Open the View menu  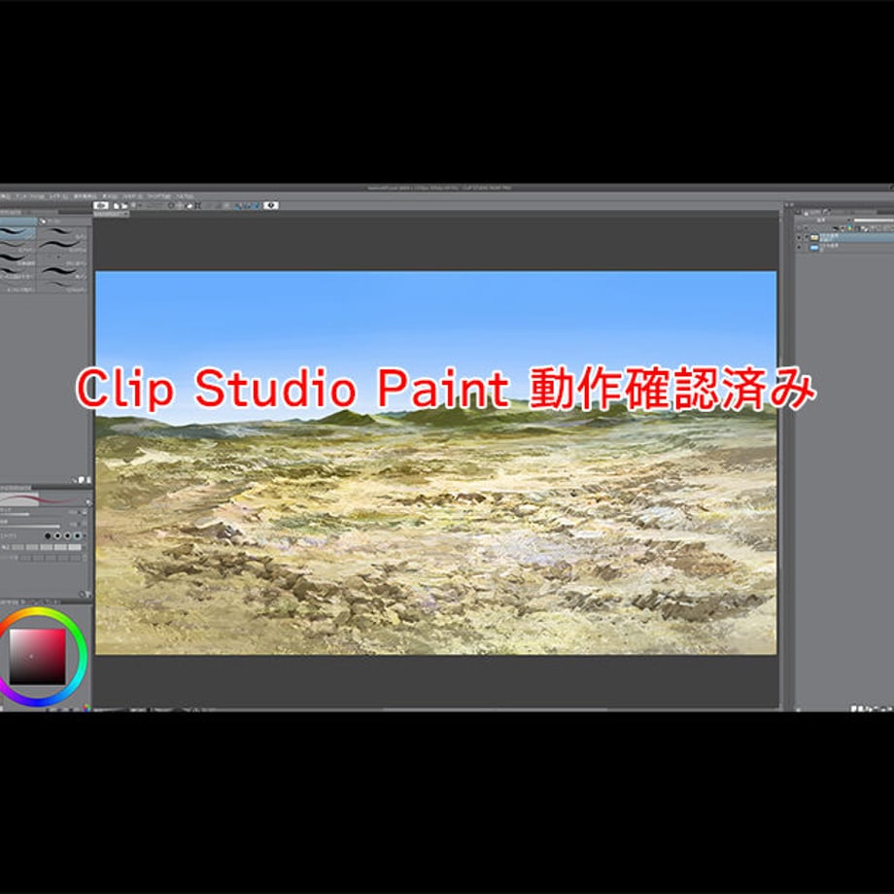click(x=110, y=196)
